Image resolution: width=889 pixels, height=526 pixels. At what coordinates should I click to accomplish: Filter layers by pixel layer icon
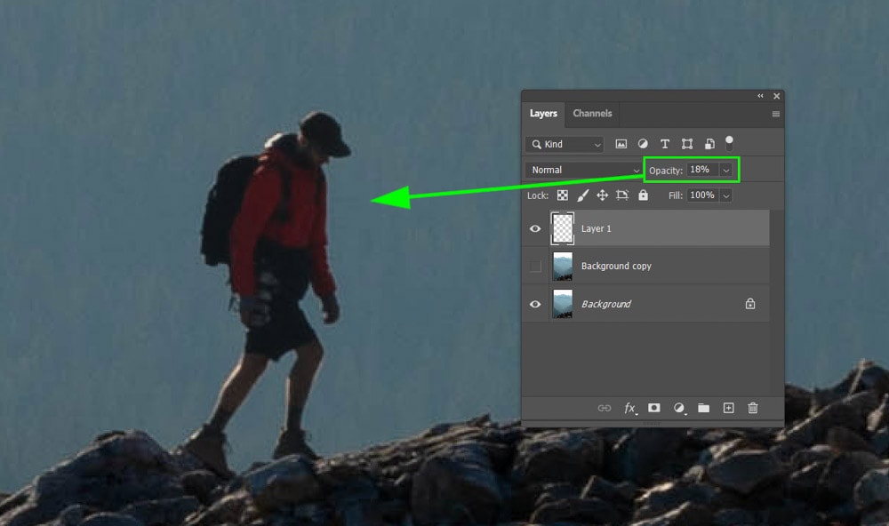(x=621, y=144)
